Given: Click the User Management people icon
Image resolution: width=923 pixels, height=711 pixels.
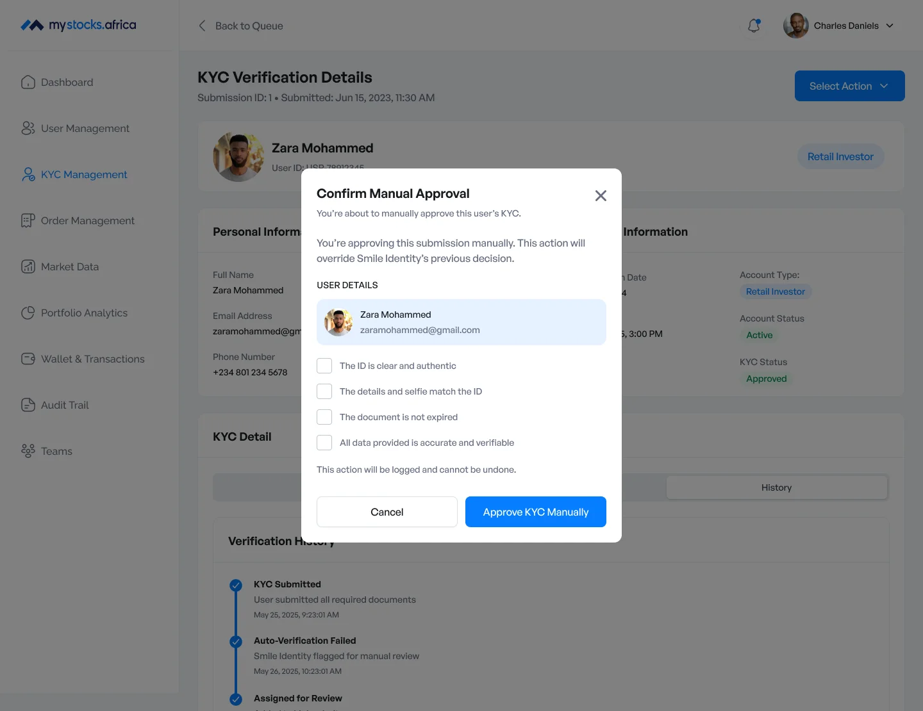Looking at the screenshot, I should point(28,128).
